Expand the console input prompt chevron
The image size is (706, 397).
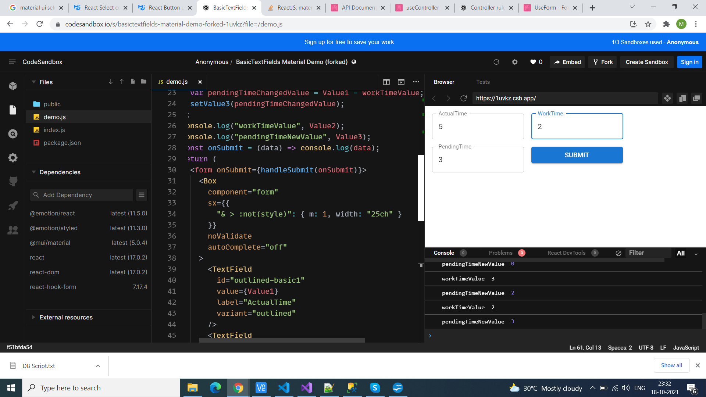tap(430, 336)
